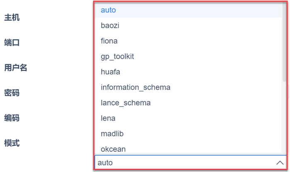Image resolution: width=290 pixels, height=172 pixels.
Task: Select information_schema in the dropdown list
Action: coord(135,87)
